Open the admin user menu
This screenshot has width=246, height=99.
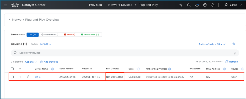coord(233,5)
